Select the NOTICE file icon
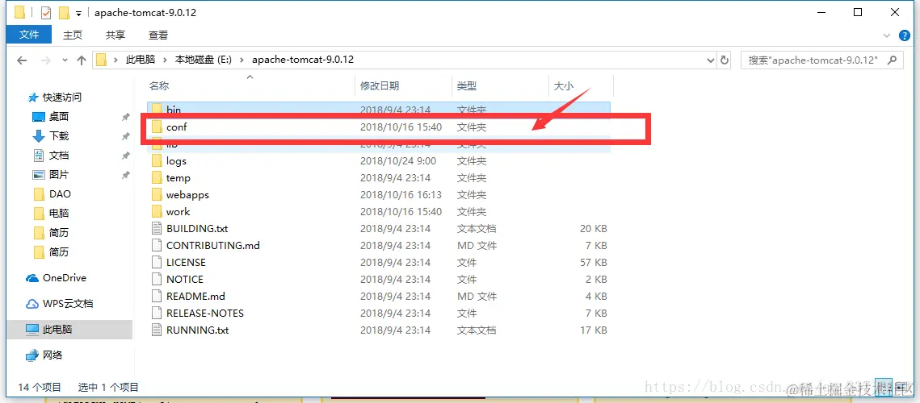This screenshot has height=403, width=920. point(156,280)
